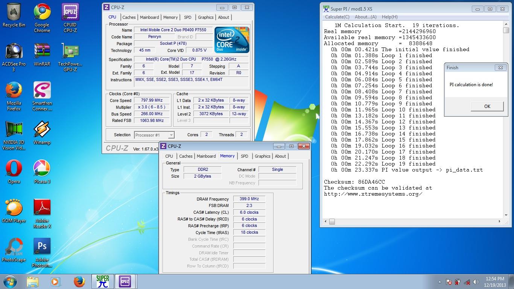The height and width of the screenshot is (289, 514).
Task: Open the WinRAR desktop icon
Action: (42, 55)
